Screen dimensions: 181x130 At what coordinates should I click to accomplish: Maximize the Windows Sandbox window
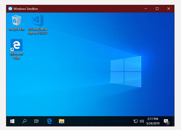pyautogui.click(x=157, y=9)
